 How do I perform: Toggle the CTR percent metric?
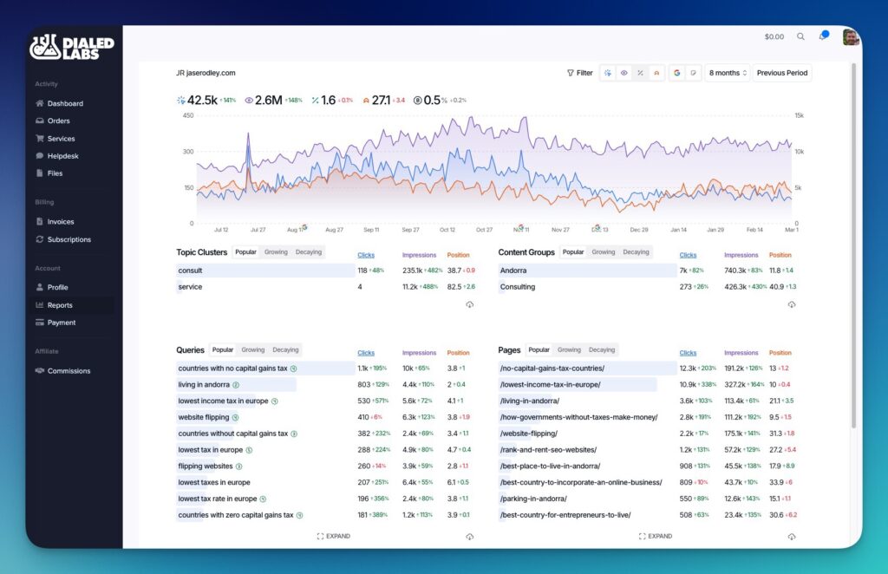641,73
